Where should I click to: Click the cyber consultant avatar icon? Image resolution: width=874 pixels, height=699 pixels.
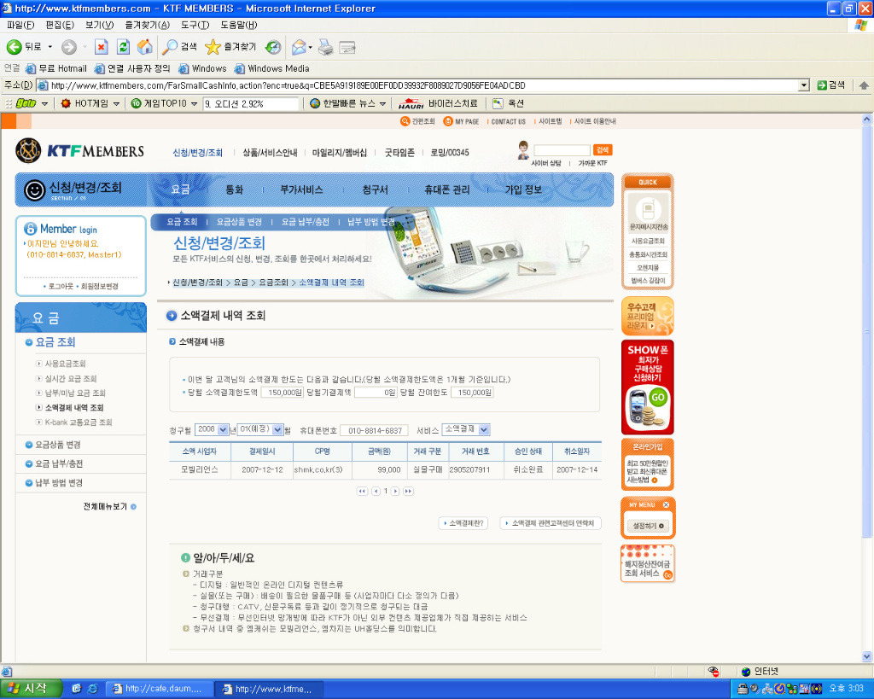523,150
